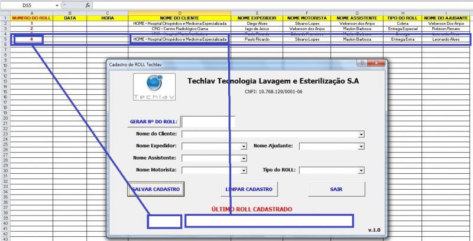
Task: Open the Nome Motorista dropdown
Action: click(244, 170)
